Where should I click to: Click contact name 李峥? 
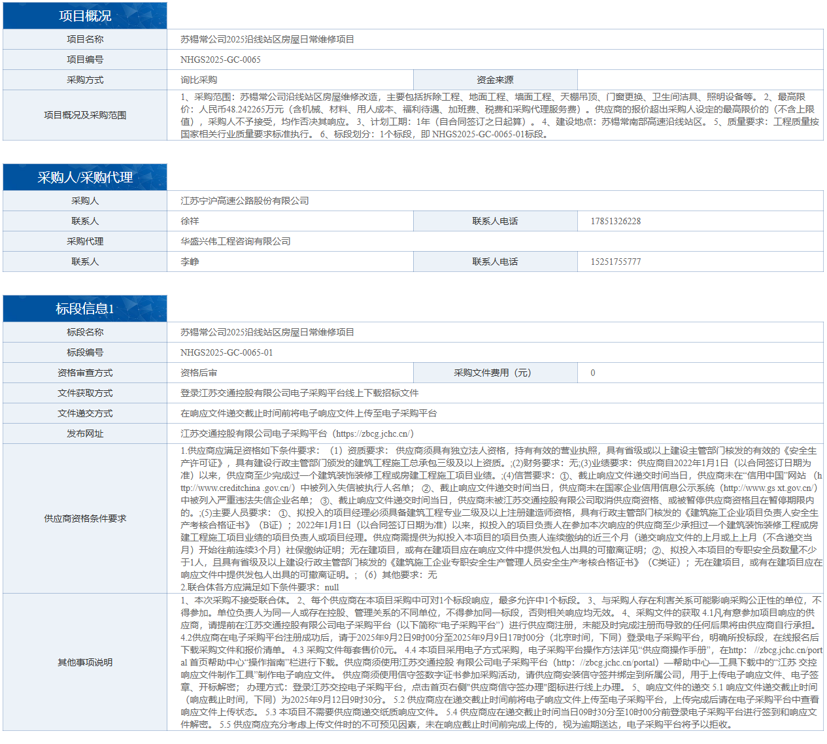pyautogui.click(x=190, y=262)
